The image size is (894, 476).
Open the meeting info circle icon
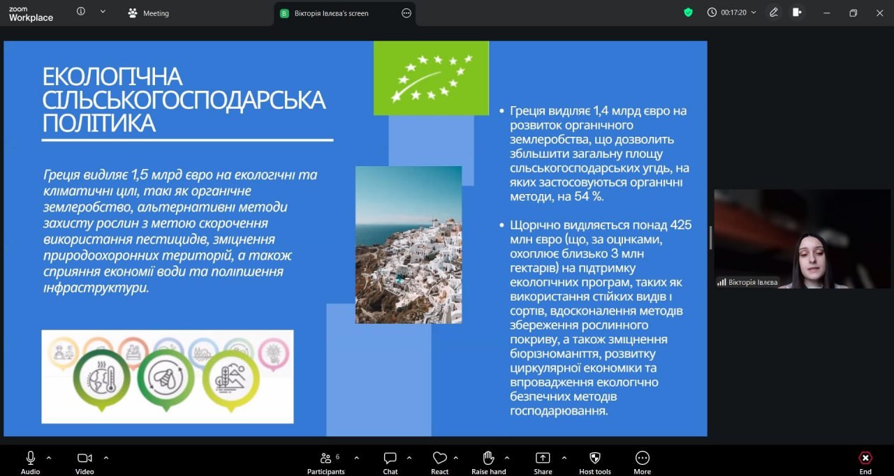tap(81, 11)
